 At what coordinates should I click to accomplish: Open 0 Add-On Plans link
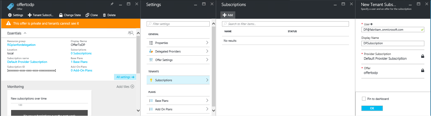pyautogui.click(x=81, y=70)
